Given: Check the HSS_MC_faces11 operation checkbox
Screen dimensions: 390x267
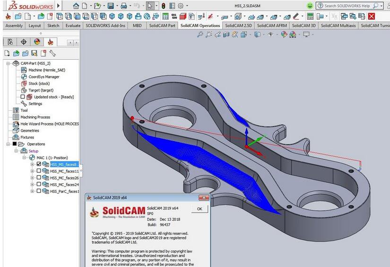Looking at the screenshot, I should point(39,171).
